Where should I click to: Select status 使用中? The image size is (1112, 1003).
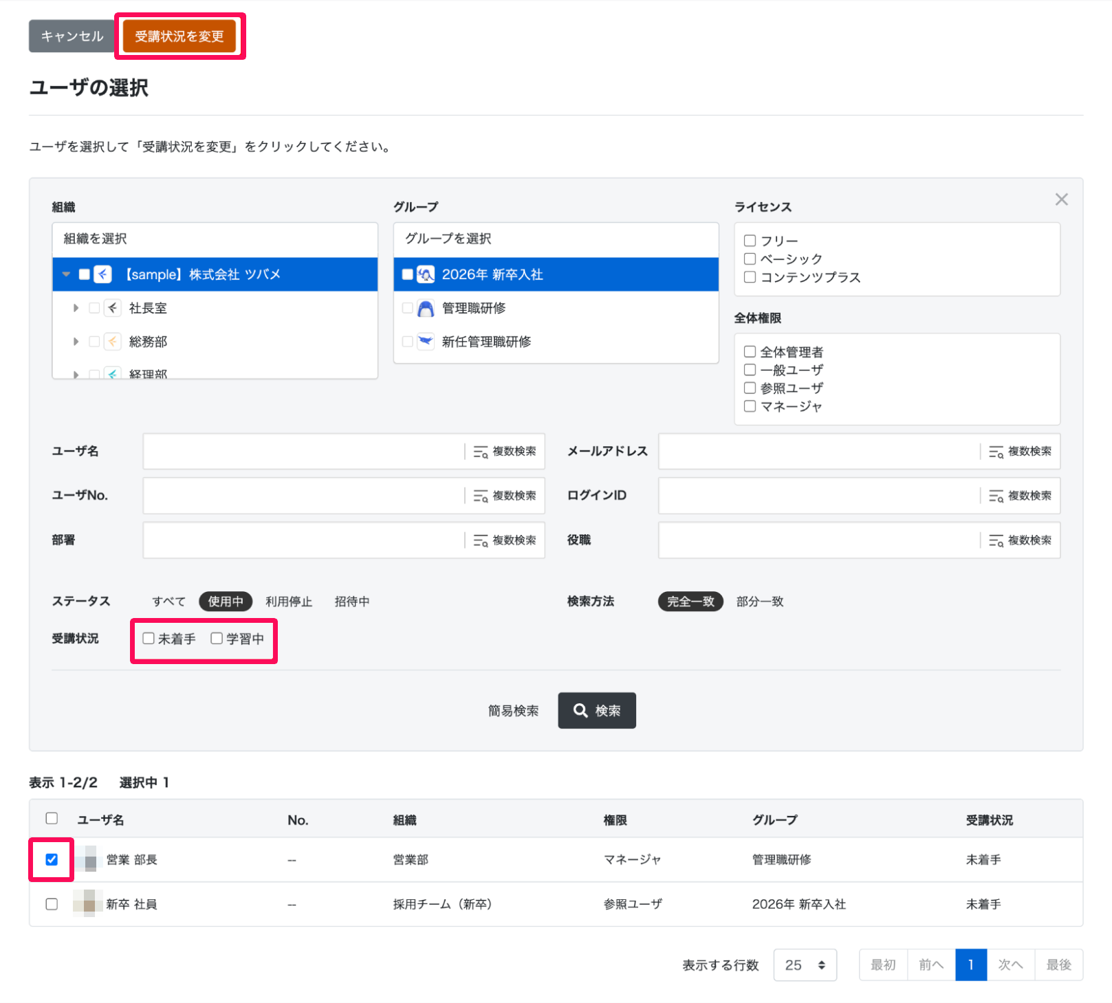226,602
